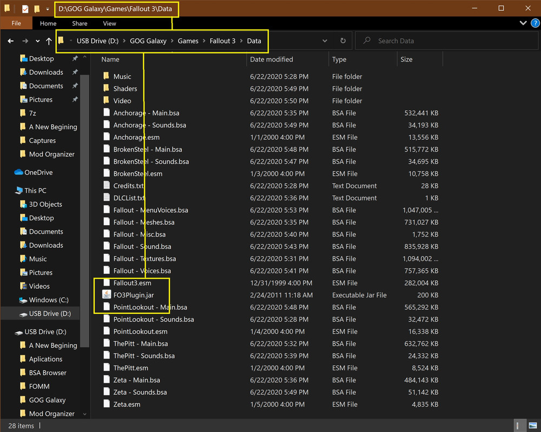541x432 pixels.
Task: Select Fallout3.esm file icon
Action: tap(107, 282)
